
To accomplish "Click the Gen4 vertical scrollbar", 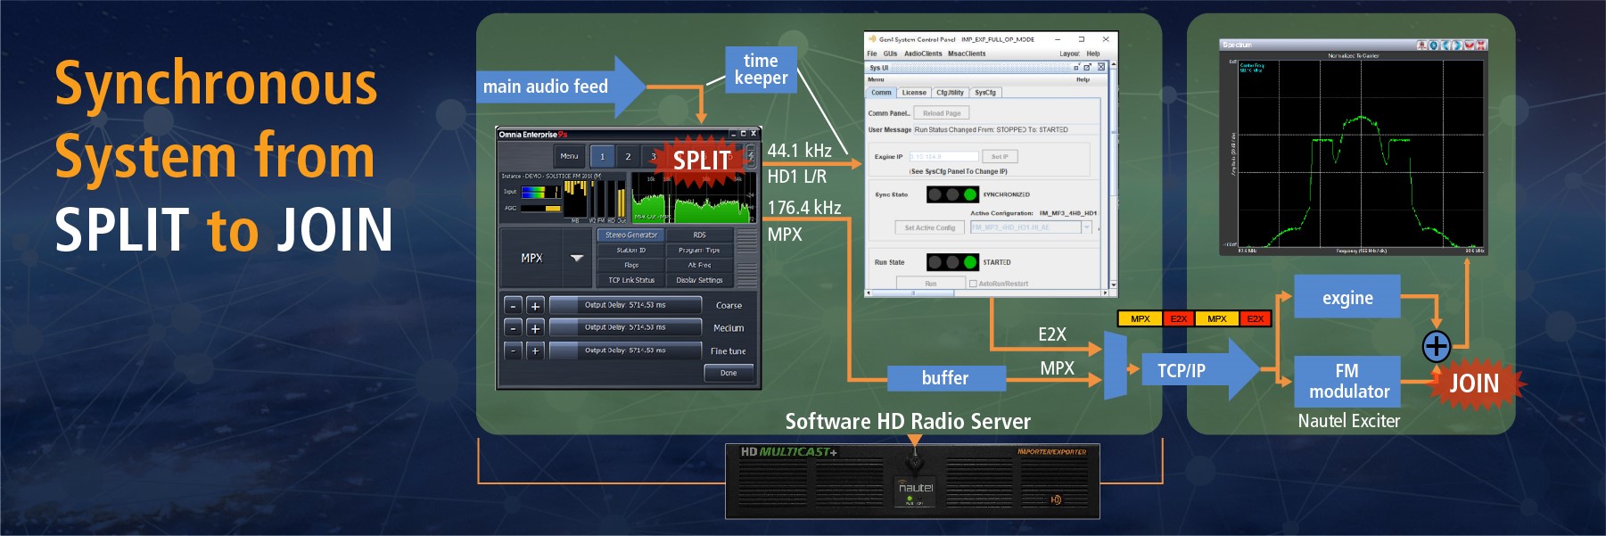I will (1113, 174).
